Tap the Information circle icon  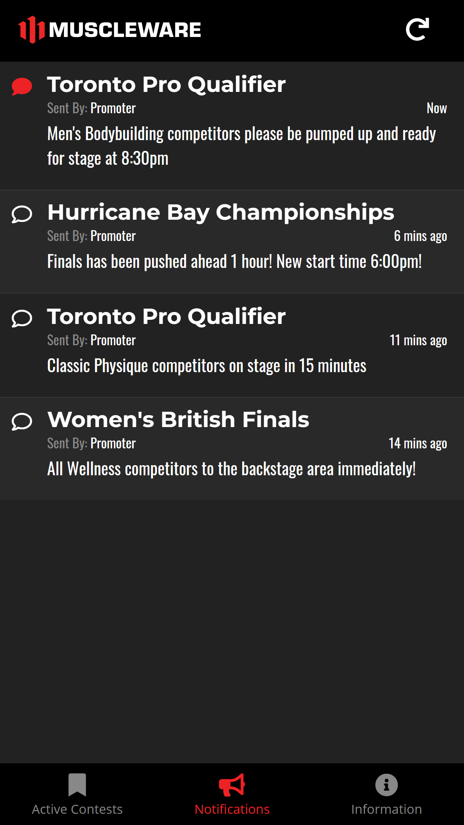click(x=387, y=785)
